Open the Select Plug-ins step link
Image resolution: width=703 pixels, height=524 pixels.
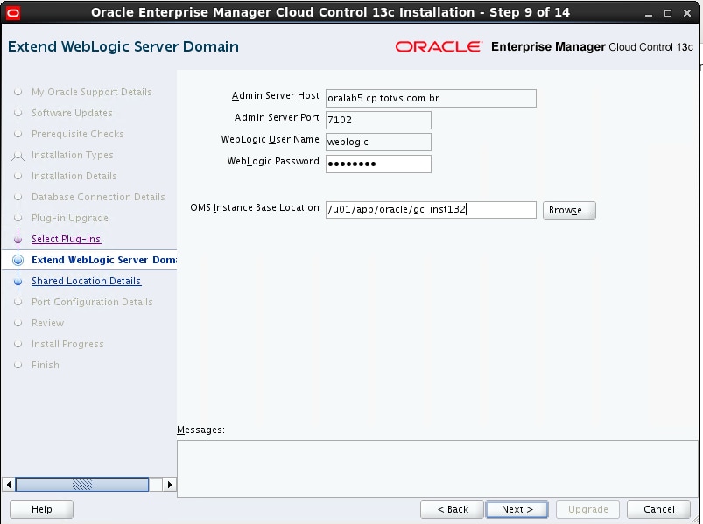click(x=67, y=239)
